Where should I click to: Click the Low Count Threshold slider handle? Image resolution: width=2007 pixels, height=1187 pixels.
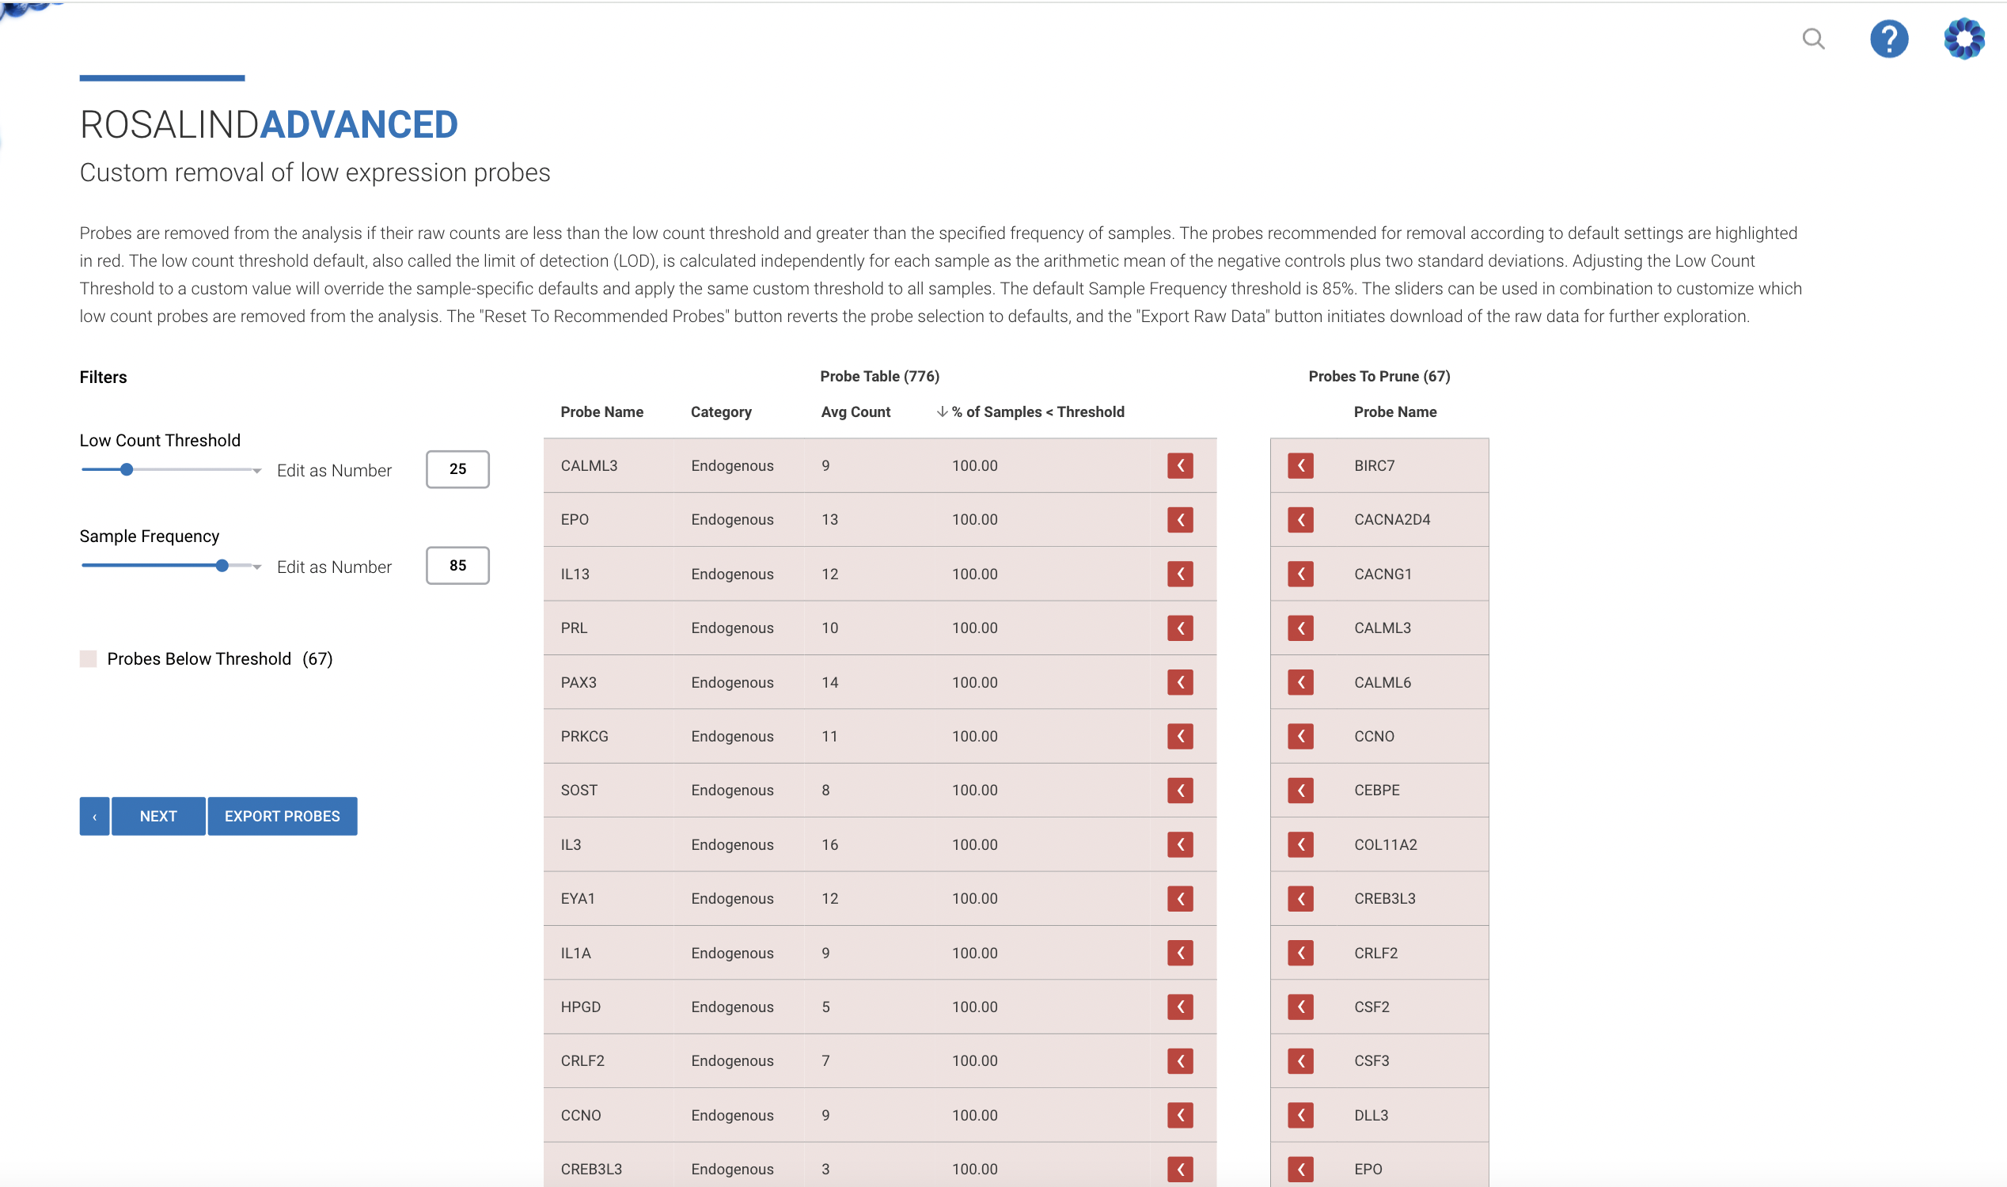pos(127,469)
